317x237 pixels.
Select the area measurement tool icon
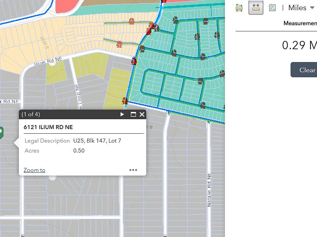(239, 8)
